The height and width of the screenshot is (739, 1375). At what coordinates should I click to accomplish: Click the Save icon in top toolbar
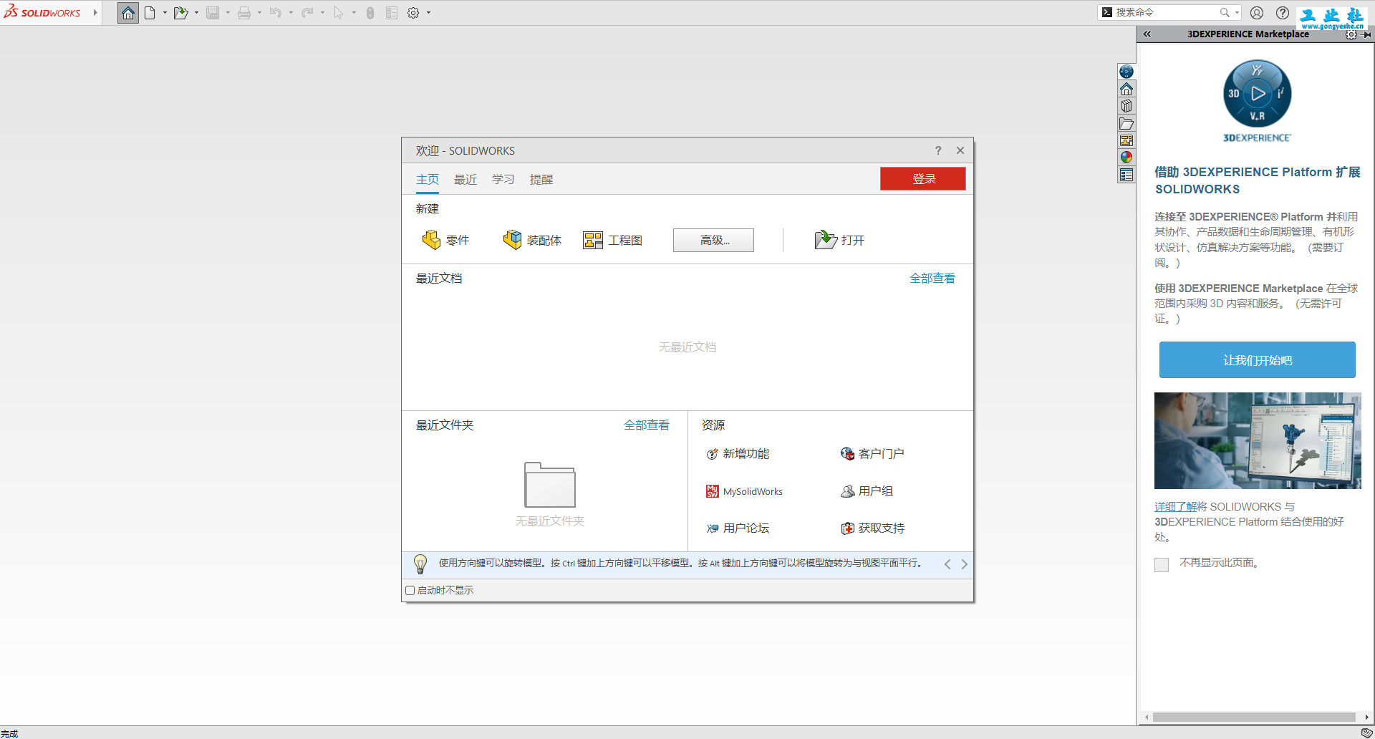pyautogui.click(x=213, y=13)
